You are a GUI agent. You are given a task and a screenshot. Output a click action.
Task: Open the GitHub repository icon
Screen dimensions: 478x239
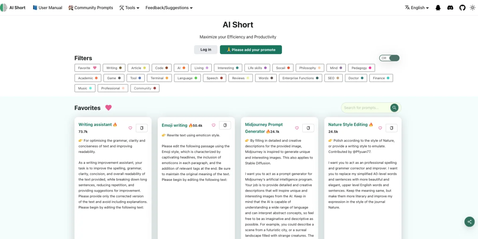point(462,8)
